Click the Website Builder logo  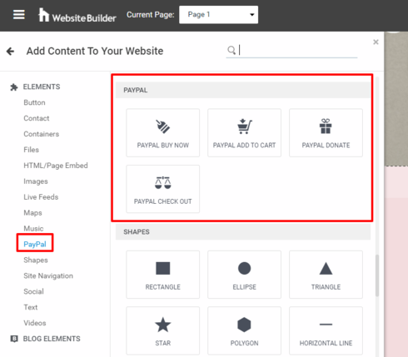(77, 15)
